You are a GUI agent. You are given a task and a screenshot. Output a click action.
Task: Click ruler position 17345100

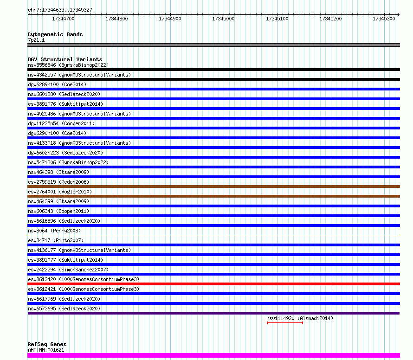(x=277, y=19)
